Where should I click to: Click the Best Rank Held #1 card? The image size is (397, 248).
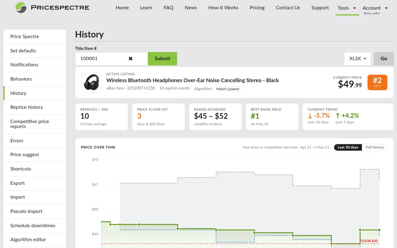272,117
